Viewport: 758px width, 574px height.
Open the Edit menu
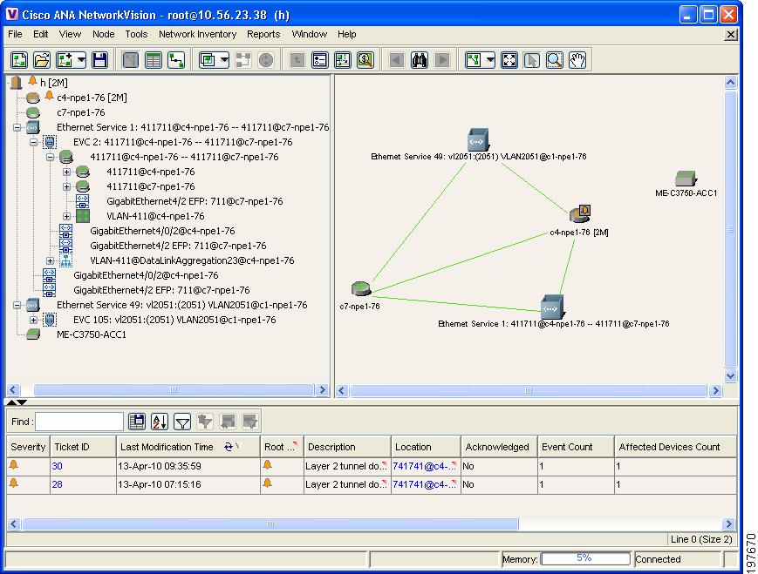point(41,34)
